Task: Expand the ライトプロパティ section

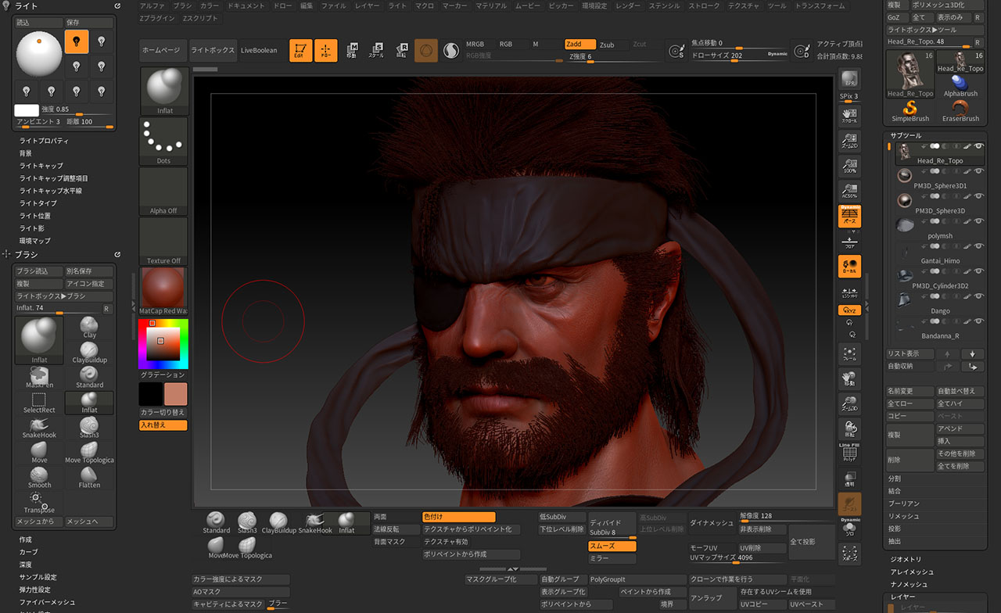Action: 44,141
